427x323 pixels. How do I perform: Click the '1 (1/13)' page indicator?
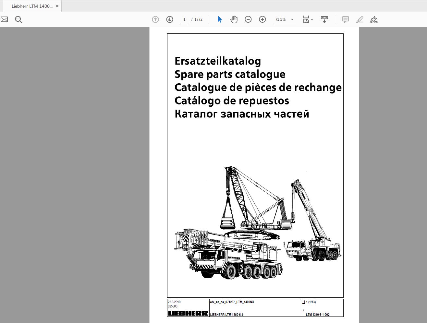tap(311, 302)
